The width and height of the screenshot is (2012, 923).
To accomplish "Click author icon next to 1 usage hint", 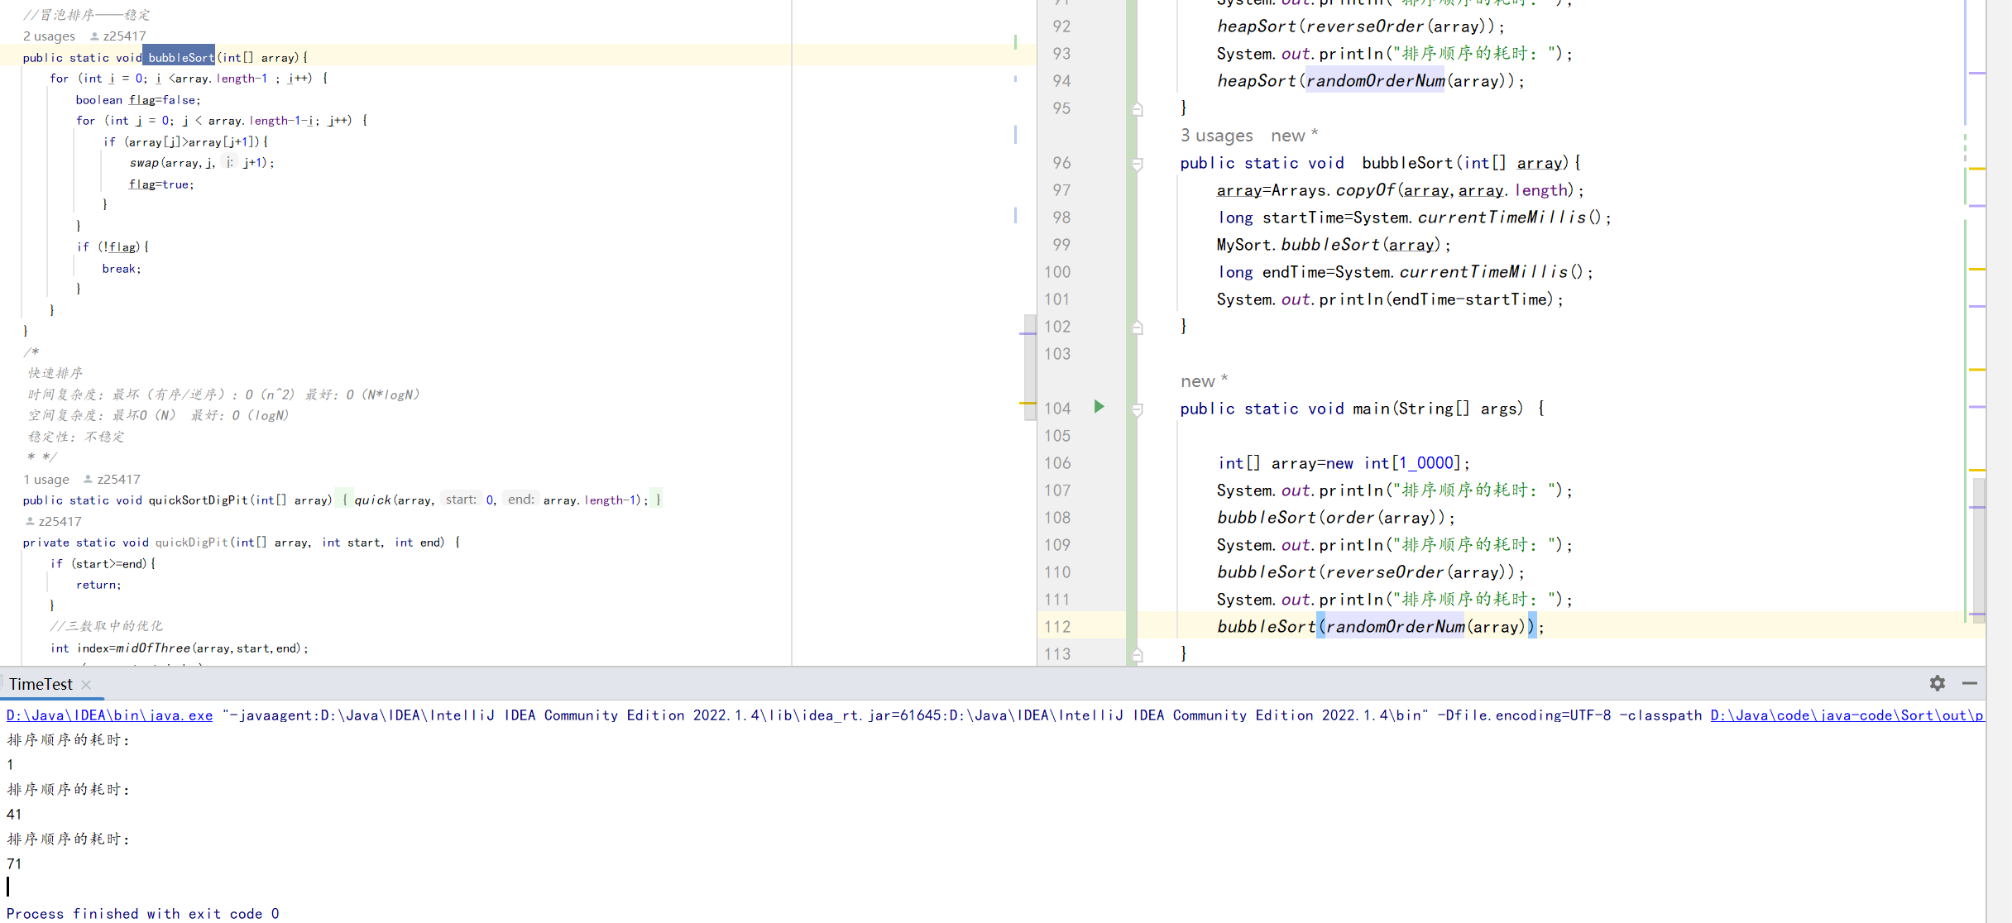I will pyautogui.click(x=88, y=480).
